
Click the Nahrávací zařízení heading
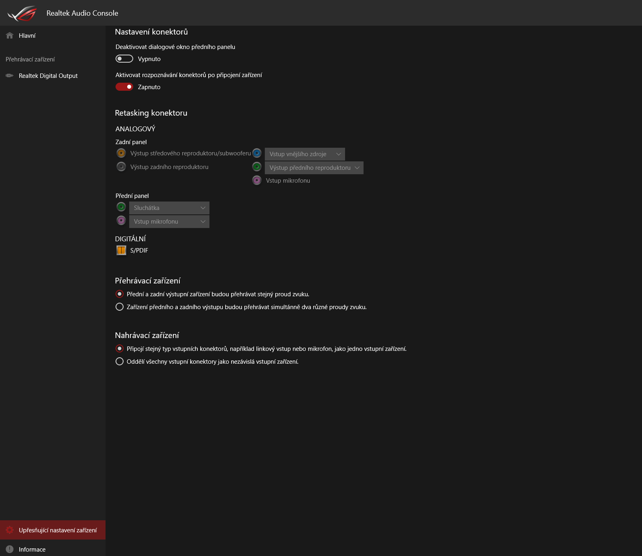click(147, 336)
